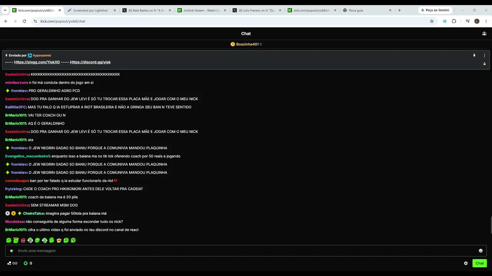Screen dimensions: 492x276
Task: Open the emoji picker smiley
Action: point(480,251)
